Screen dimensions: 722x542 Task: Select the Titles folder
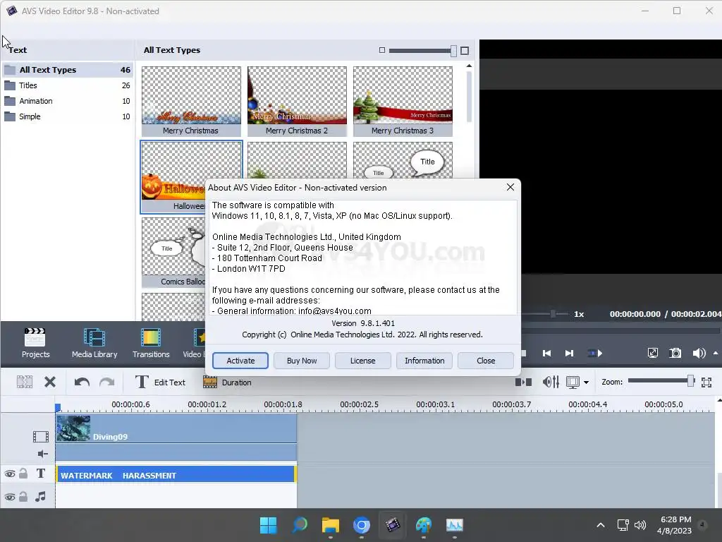(x=68, y=85)
